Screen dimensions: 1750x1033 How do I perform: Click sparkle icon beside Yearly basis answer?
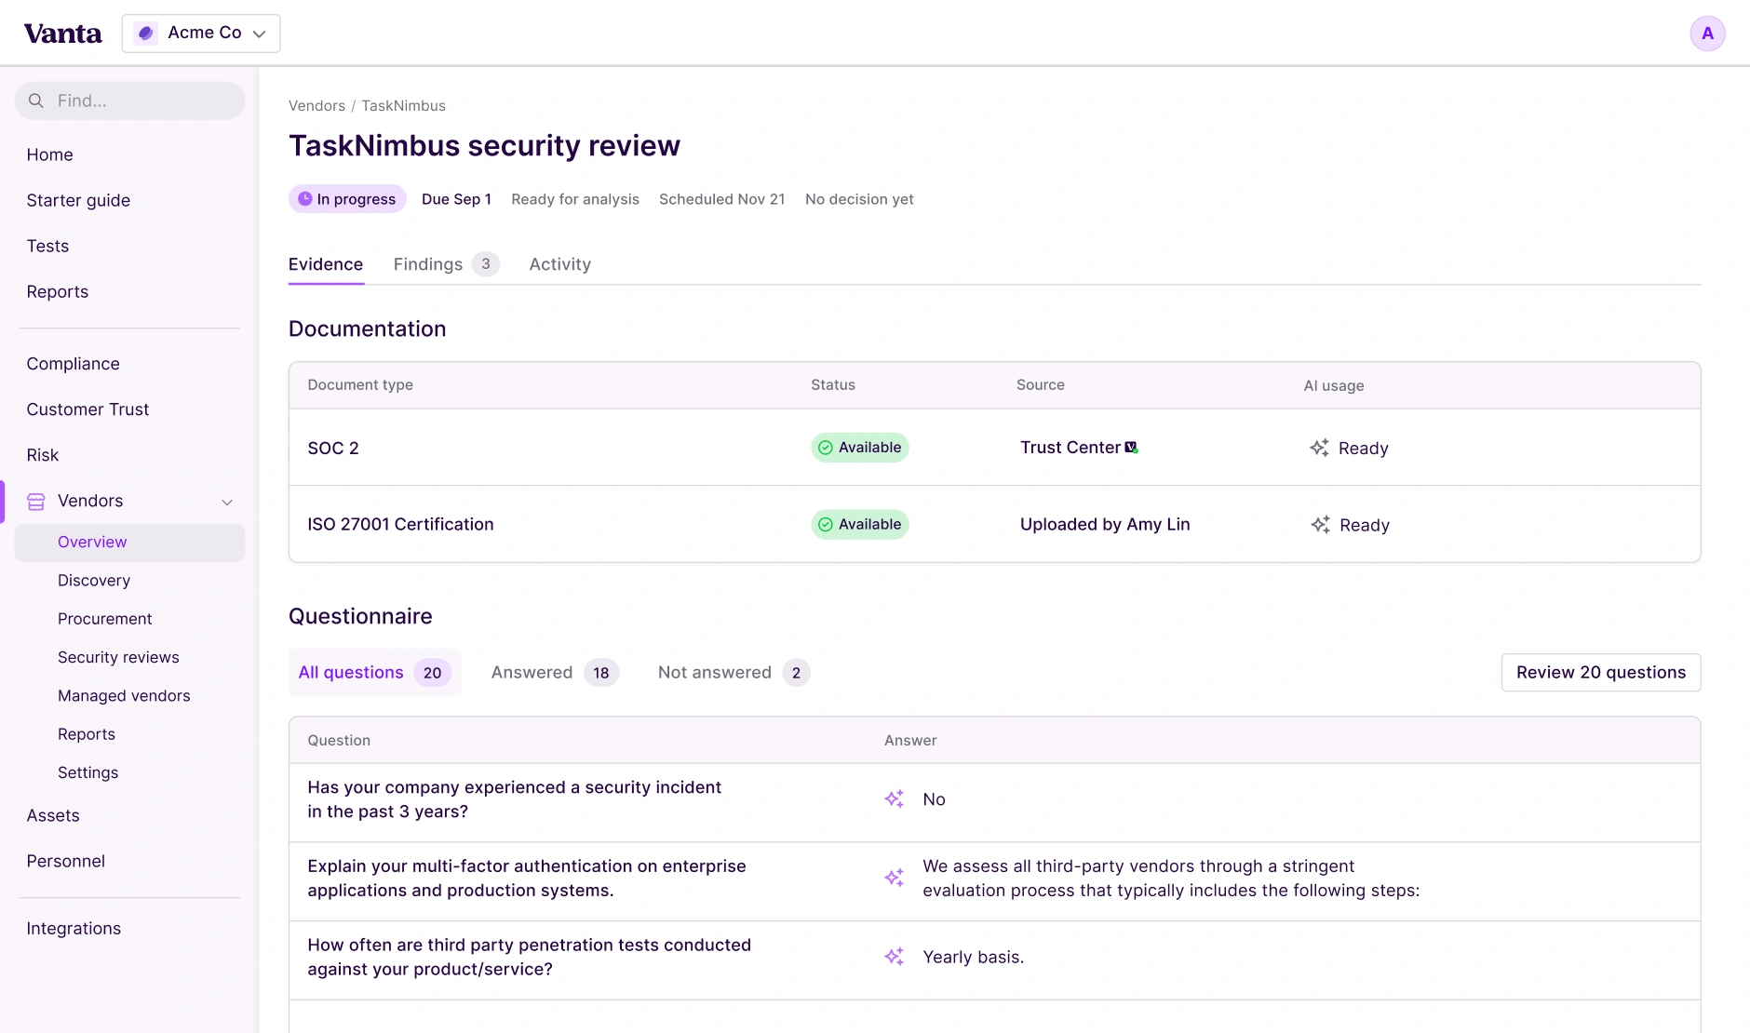895,957
